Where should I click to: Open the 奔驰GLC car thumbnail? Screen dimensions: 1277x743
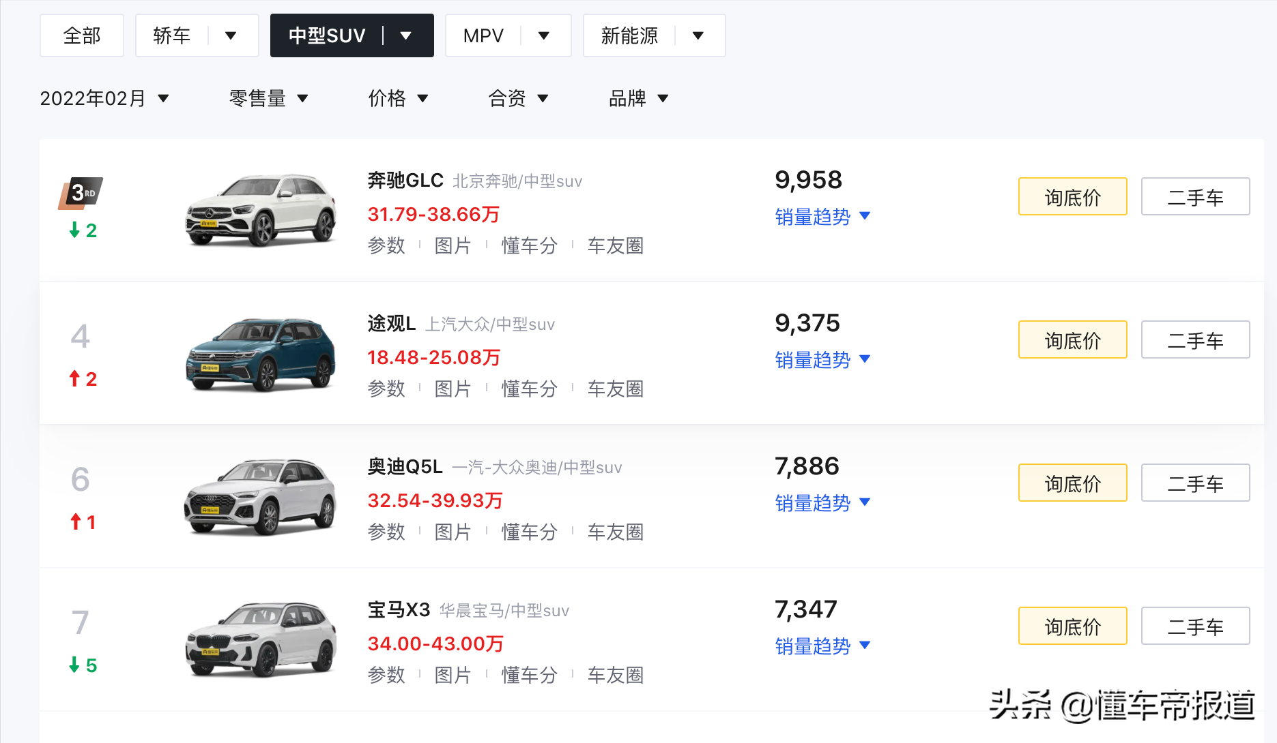(x=261, y=209)
